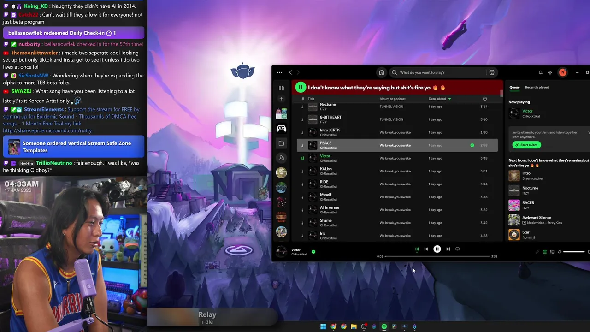Toggle the lyrics microphone icon

click(537, 252)
